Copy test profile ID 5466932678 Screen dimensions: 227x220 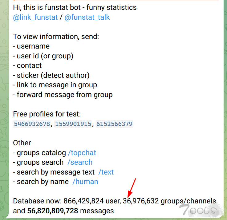pos(32,124)
